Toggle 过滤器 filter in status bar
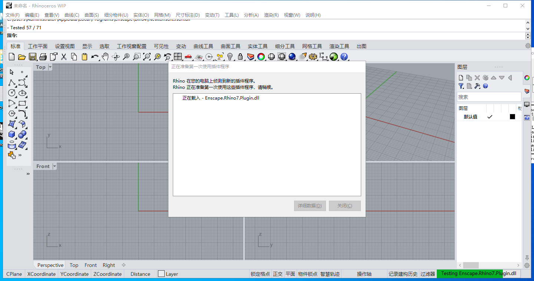This screenshot has height=281, width=534. (428, 274)
